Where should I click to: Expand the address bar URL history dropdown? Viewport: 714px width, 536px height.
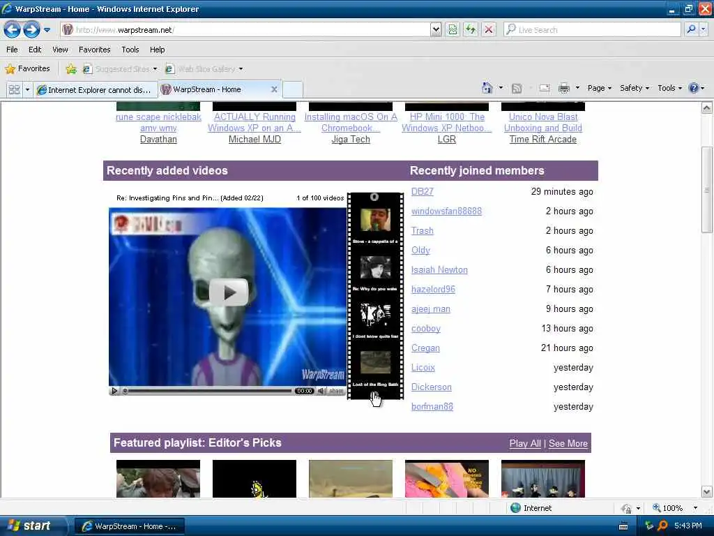tap(436, 30)
